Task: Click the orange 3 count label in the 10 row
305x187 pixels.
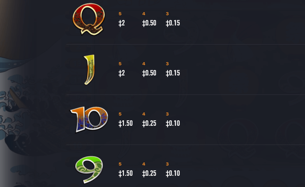Action: coord(168,114)
